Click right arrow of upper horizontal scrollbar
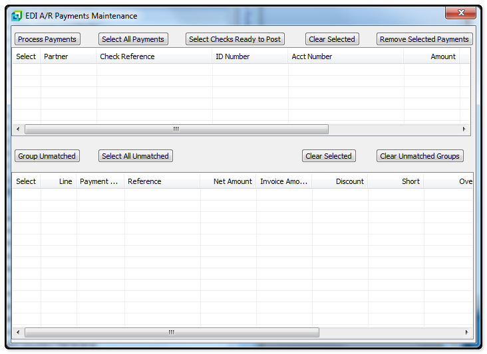 (464, 130)
